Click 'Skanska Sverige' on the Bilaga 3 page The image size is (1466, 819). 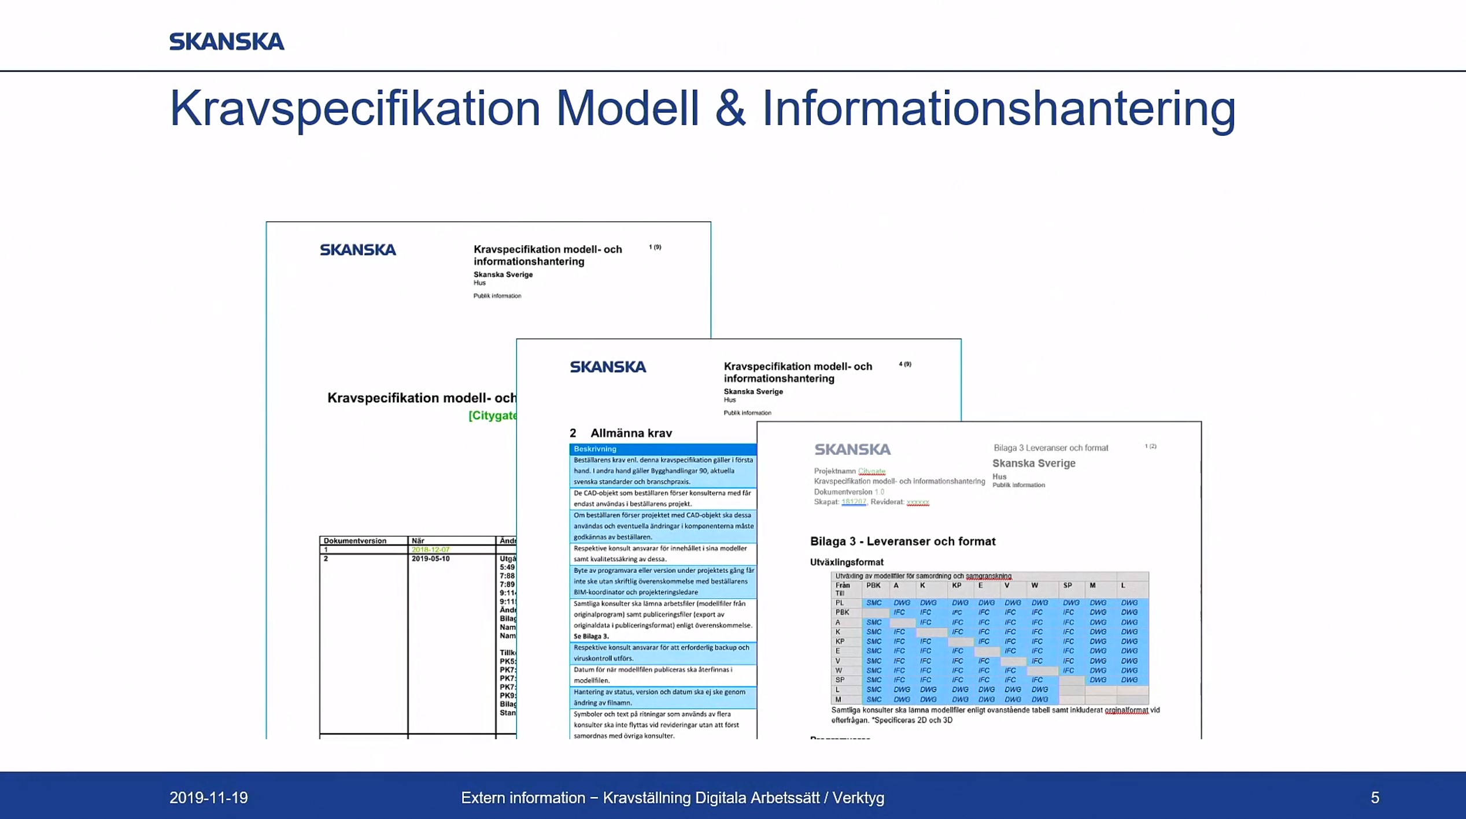tap(1034, 464)
